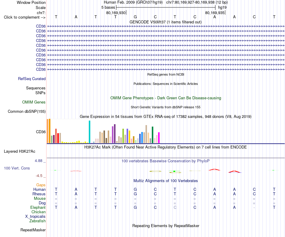285x237 pixels.
Task: Open 'Multiz Alignments of 100 Vertebrates' title
Action: pos(166,181)
